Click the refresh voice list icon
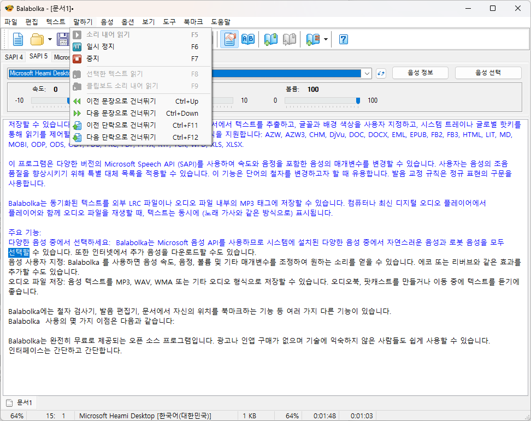 click(x=381, y=73)
